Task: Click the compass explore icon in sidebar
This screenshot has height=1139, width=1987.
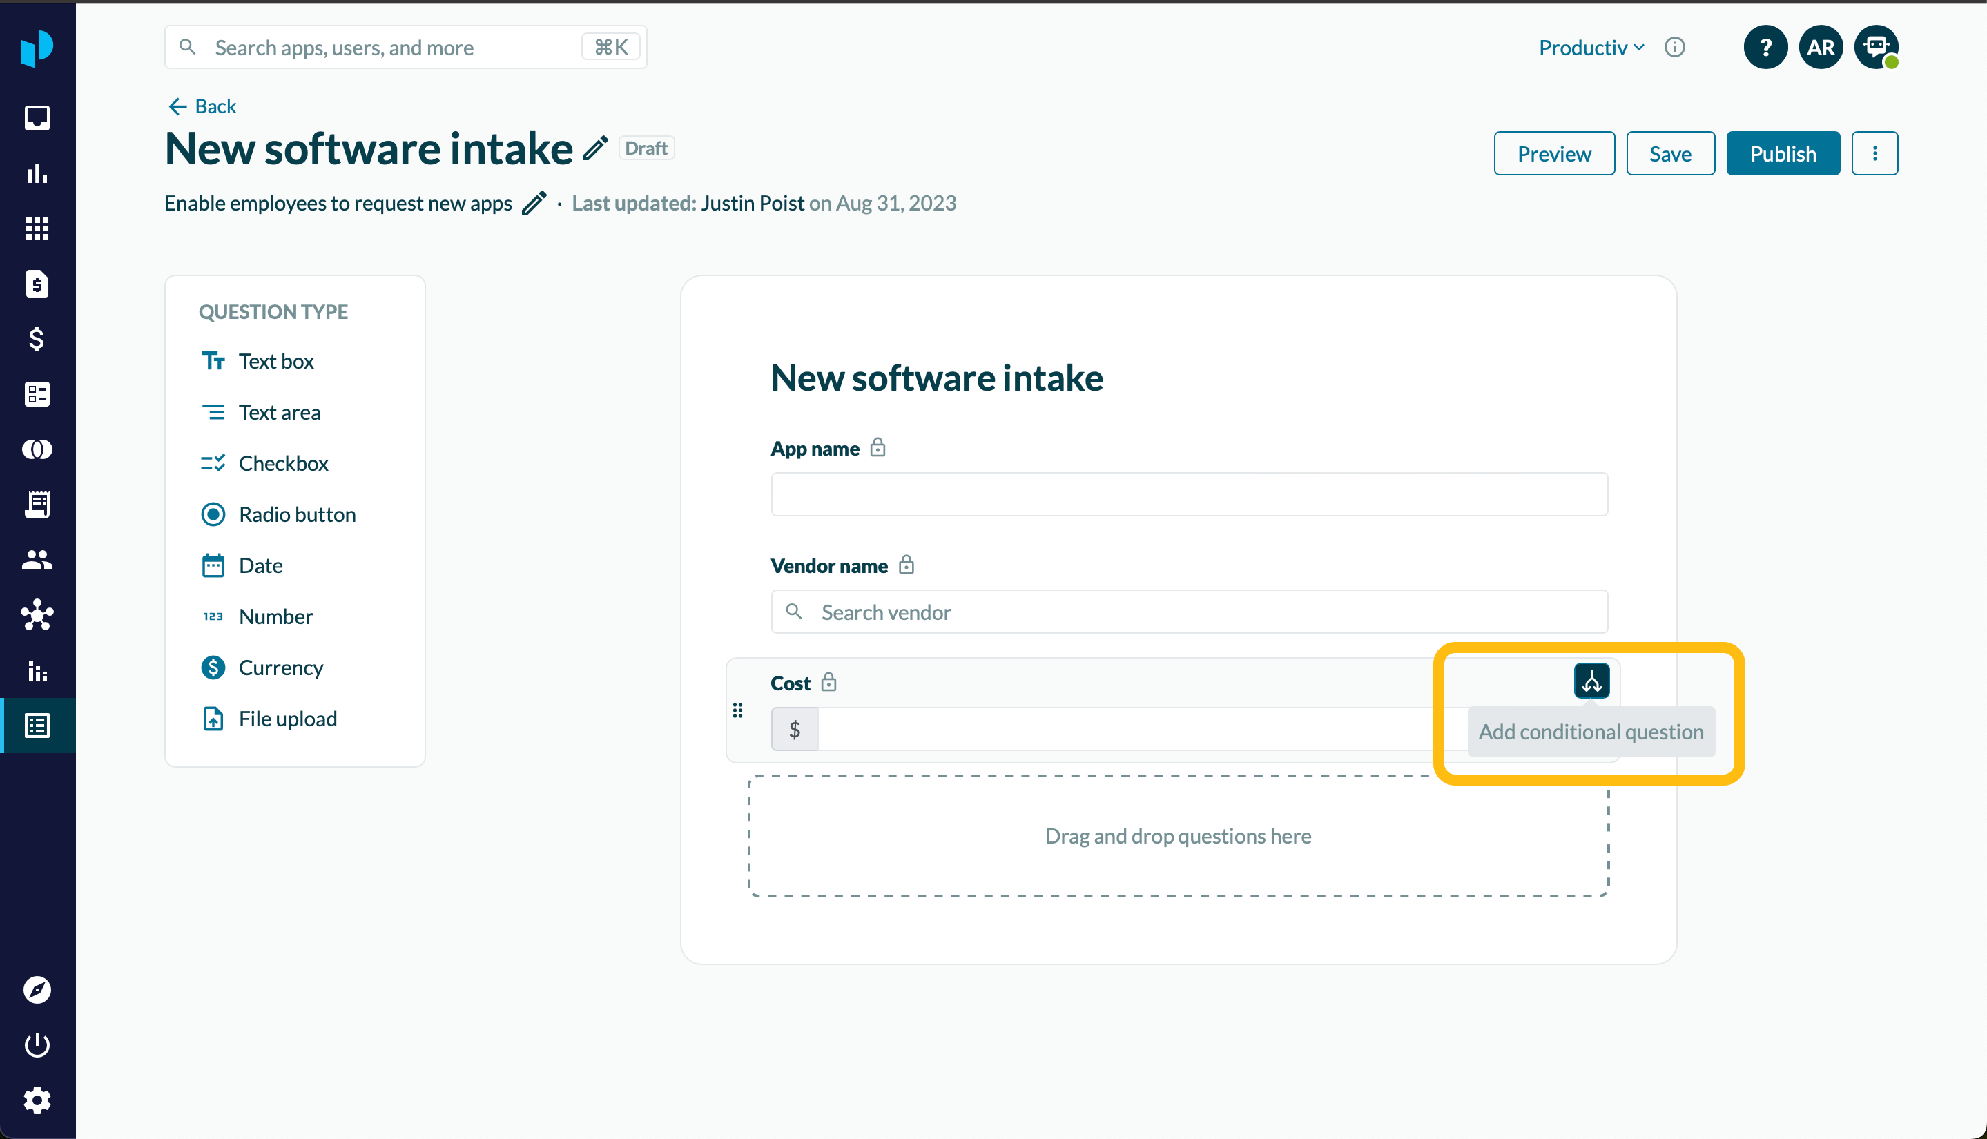Action: [x=37, y=990]
